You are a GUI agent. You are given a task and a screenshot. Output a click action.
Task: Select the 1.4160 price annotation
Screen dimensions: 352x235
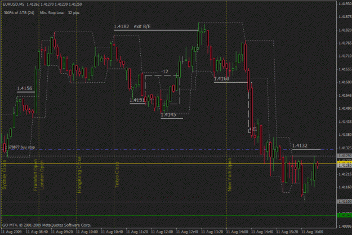221,79
